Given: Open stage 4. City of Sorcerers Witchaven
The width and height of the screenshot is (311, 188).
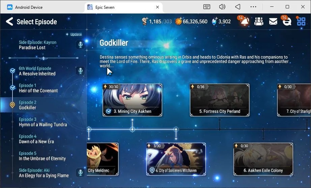Looking at the screenshot, I should [x=176, y=159].
